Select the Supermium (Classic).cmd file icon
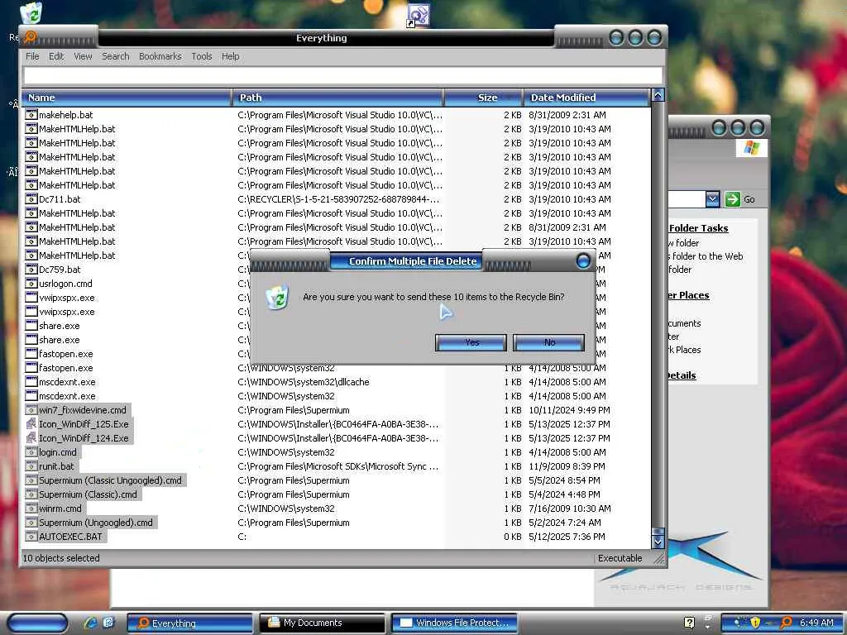This screenshot has height=635, width=847. (31, 494)
